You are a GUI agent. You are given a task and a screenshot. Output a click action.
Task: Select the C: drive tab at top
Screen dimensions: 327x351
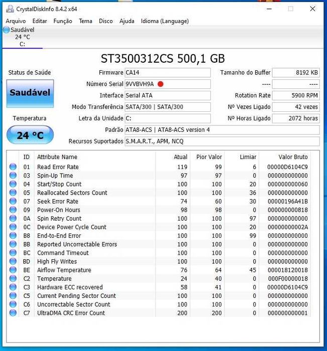[x=22, y=37]
